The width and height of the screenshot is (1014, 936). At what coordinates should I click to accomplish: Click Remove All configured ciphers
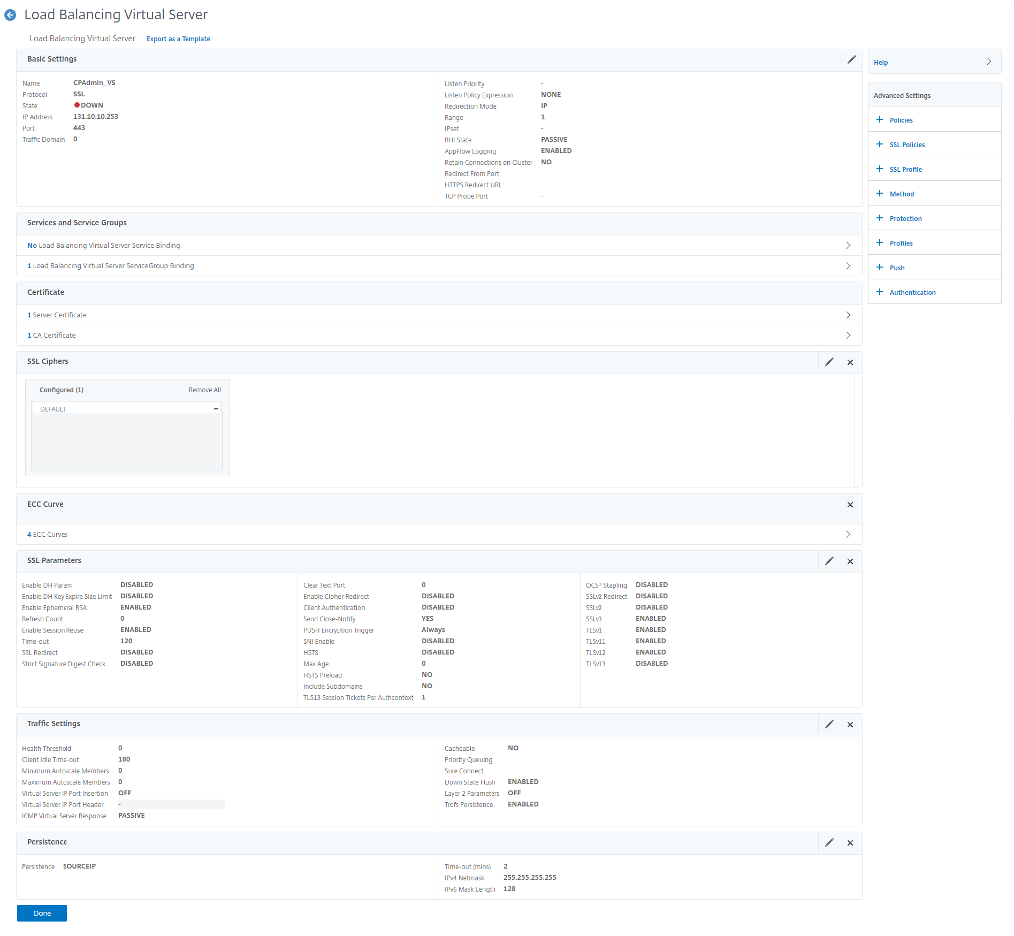(x=204, y=390)
